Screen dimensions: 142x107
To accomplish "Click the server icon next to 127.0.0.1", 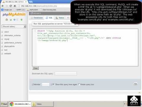I will coord(32,13).
